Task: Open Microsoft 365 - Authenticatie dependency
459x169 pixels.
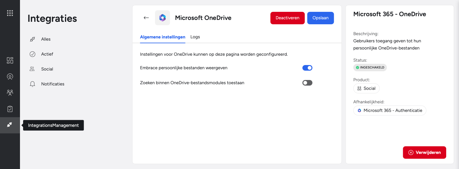Action: coord(390,110)
